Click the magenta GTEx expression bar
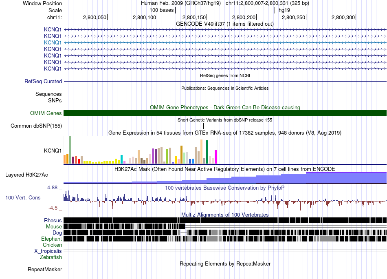Screen dimensions: 387x279 tap(215, 157)
